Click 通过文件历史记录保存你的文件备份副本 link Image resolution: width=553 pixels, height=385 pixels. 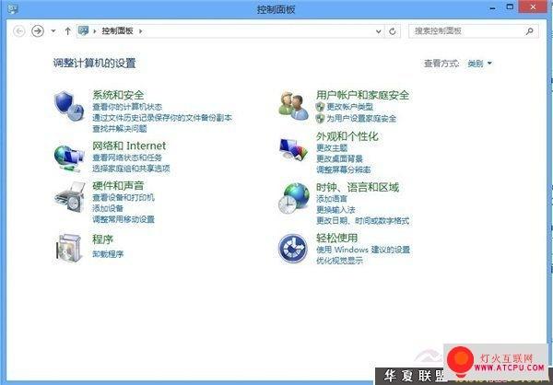(162, 118)
